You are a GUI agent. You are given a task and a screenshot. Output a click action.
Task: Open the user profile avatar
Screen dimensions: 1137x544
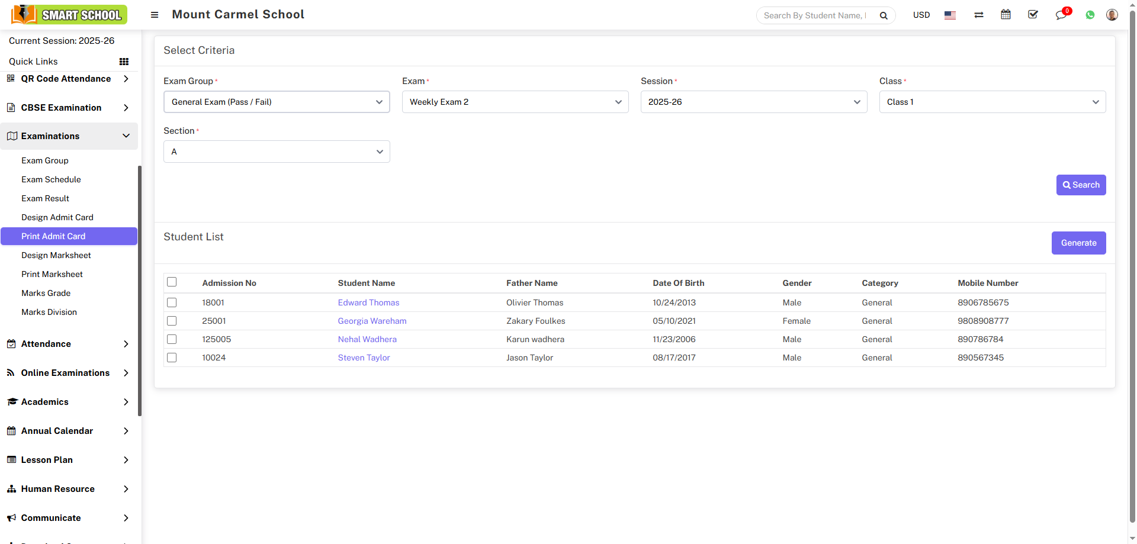coord(1112,15)
